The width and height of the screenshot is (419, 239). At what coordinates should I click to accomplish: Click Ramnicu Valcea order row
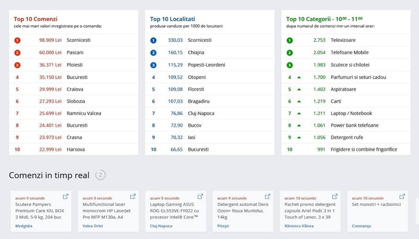pos(74,113)
